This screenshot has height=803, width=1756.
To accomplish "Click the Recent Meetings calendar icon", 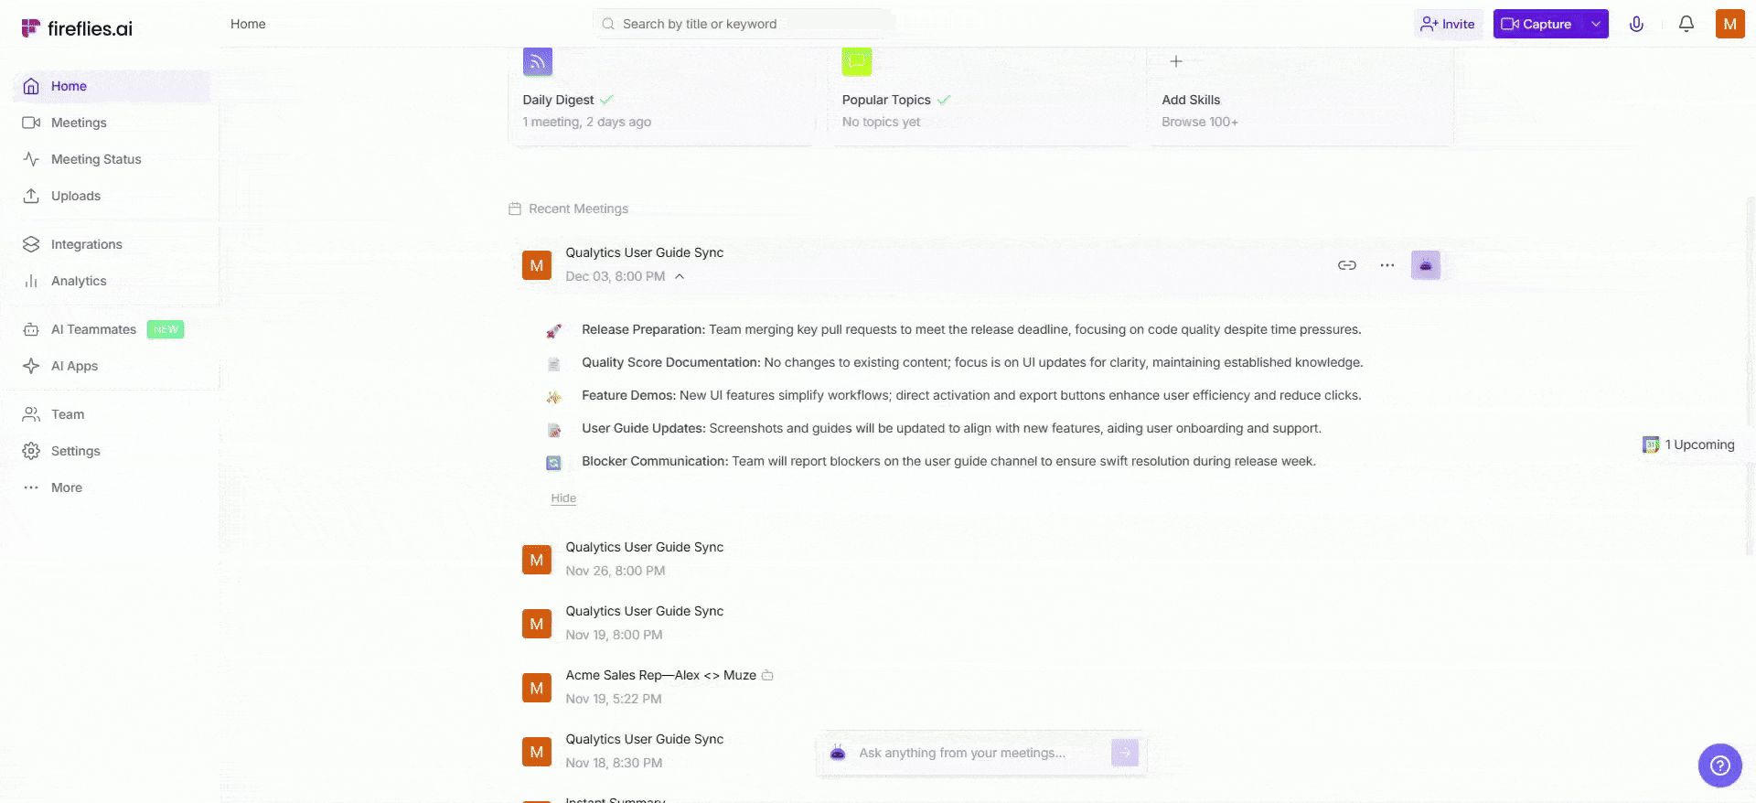I will (x=515, y=209).
